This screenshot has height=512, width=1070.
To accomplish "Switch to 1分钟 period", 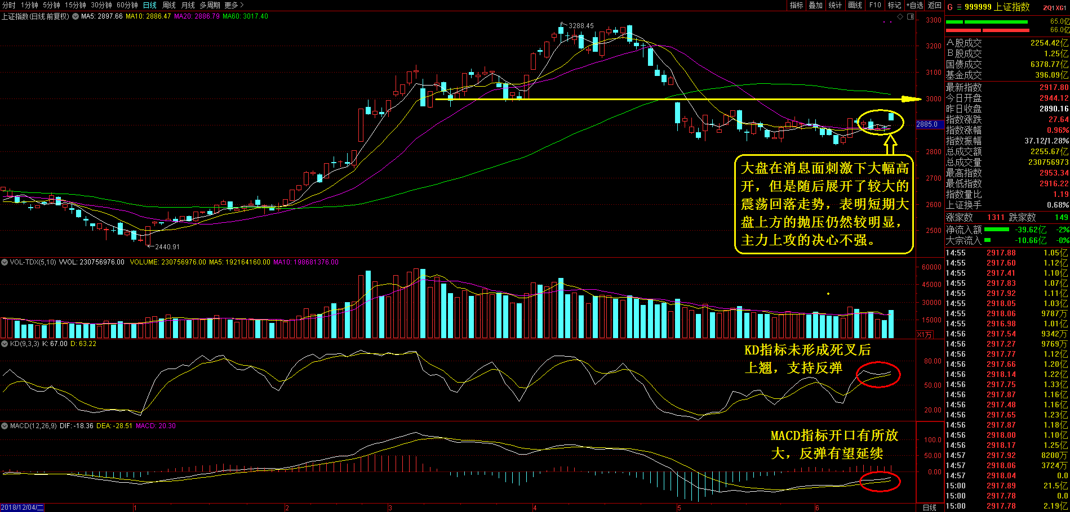I will point(29,5).
